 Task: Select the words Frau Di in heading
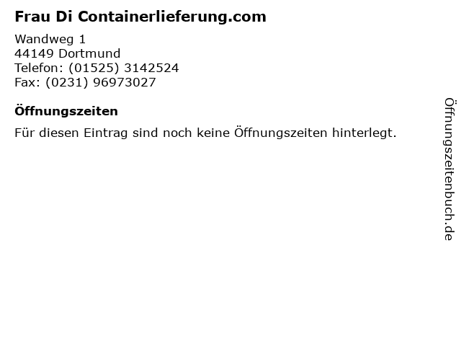click(43, 17)
